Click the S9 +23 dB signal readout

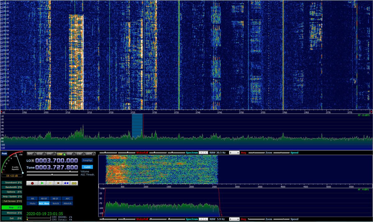[12, 176]
